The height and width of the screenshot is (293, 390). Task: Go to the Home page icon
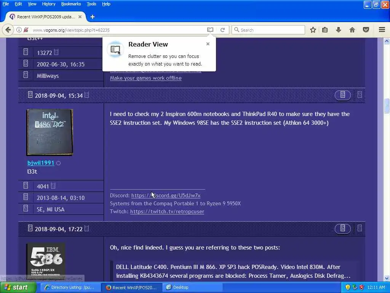pos(352,30)
